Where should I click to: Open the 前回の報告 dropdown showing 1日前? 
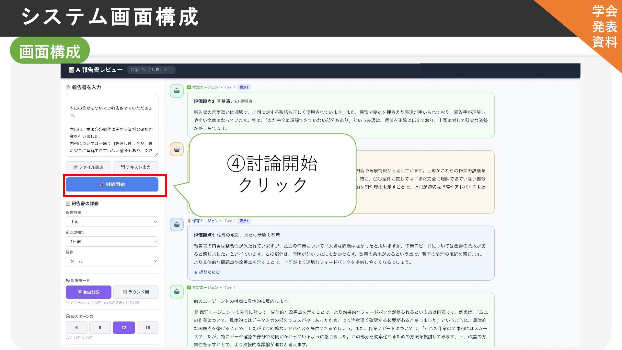112,241
